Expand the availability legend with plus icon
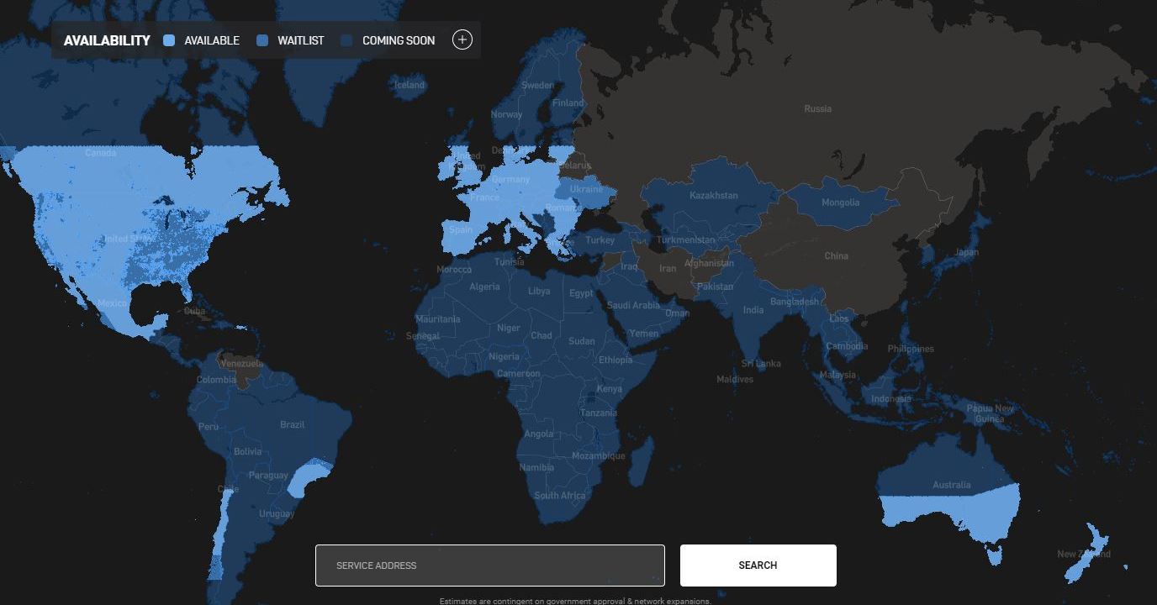This screenshot has width=1157, height=605. 462,39
